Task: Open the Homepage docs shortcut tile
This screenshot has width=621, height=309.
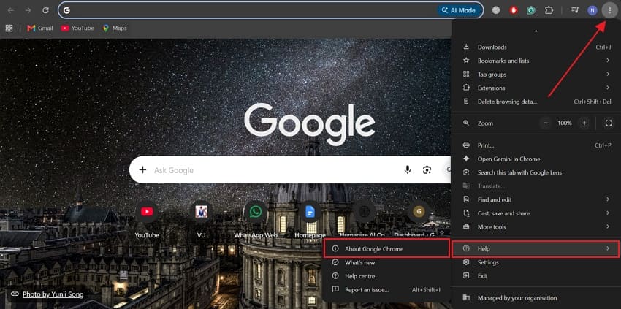Action: pos(310,220)
